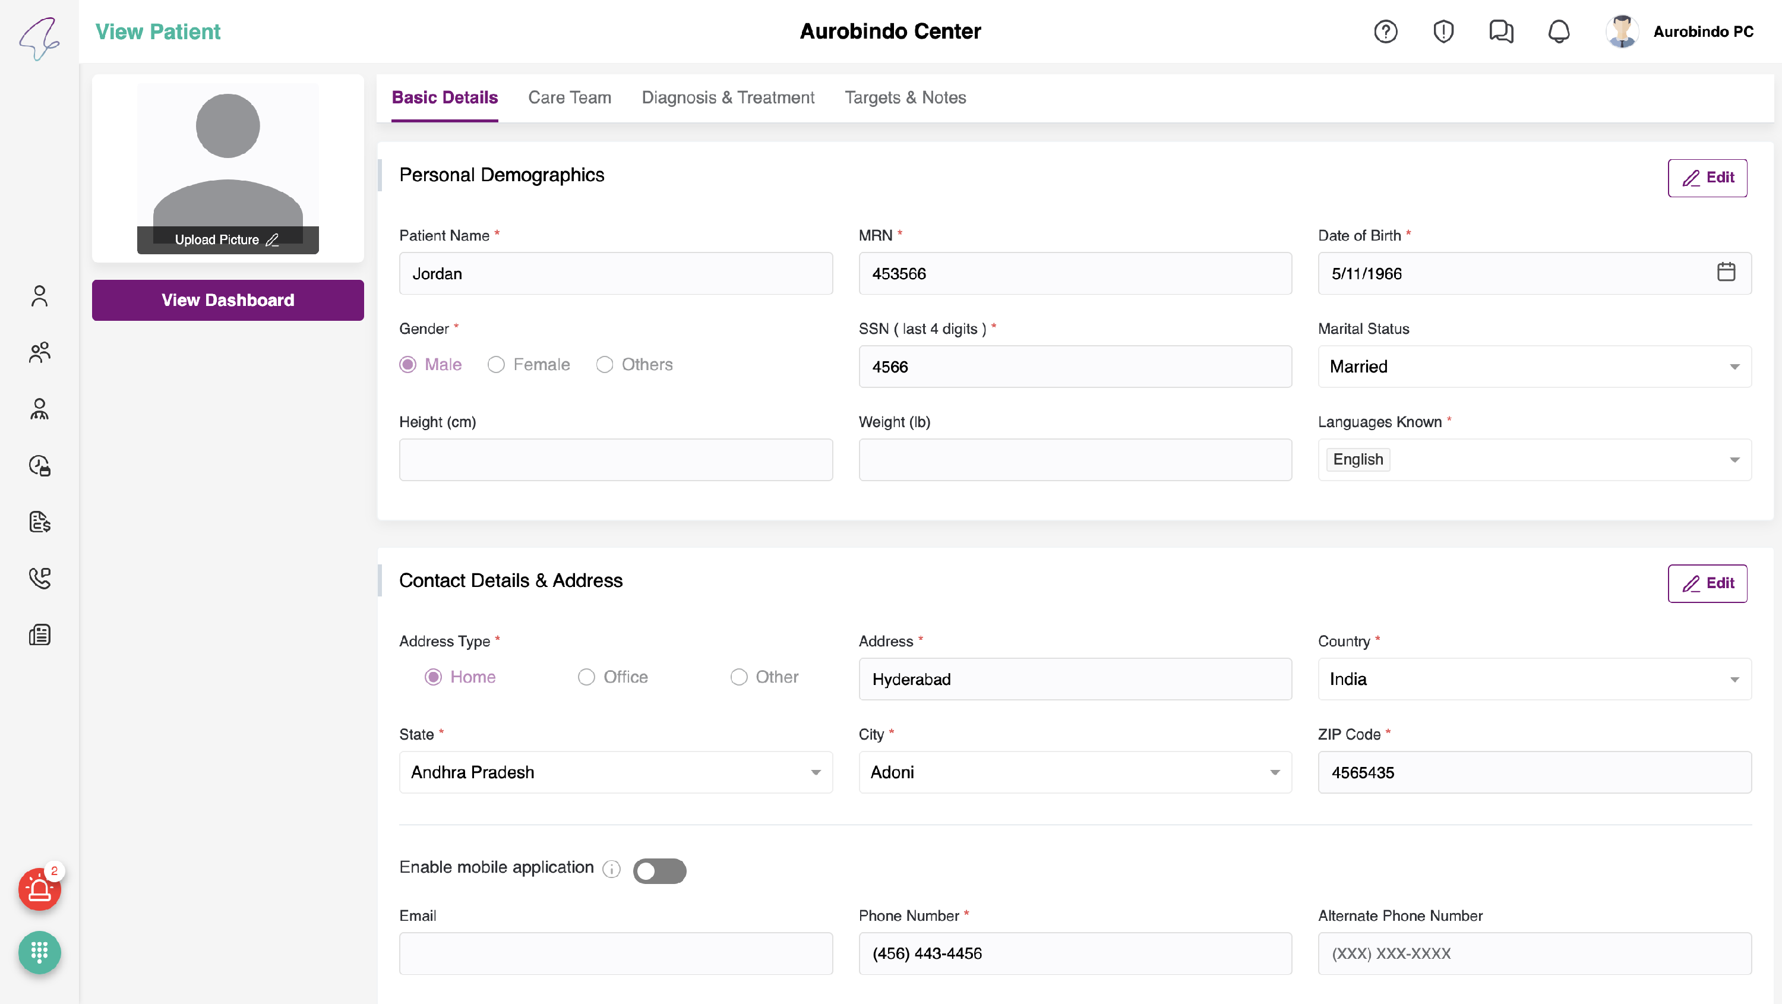Open the State dropdown
This screenshot has height=1004, width=1782.
(x=615, y=772)
